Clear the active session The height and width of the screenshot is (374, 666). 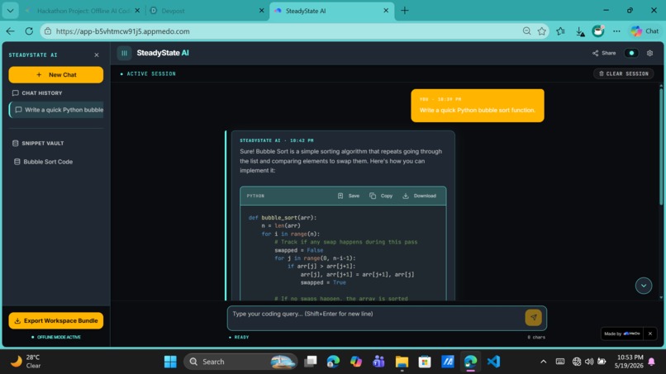624,73
